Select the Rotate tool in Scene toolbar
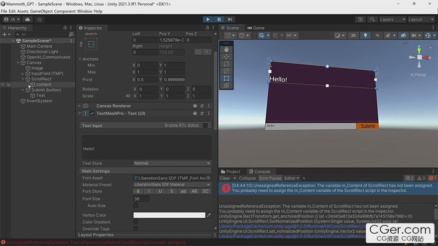The height and width of the screenshot is (246, 438). click(226, 64)
